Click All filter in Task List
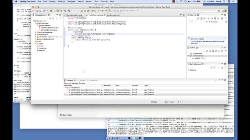 click(207, 22)
